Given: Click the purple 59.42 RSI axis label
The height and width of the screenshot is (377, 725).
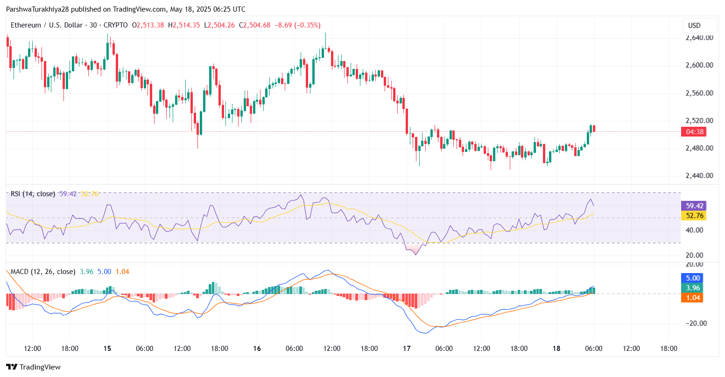Looking at the screenshot, I should tap(693, 206).
